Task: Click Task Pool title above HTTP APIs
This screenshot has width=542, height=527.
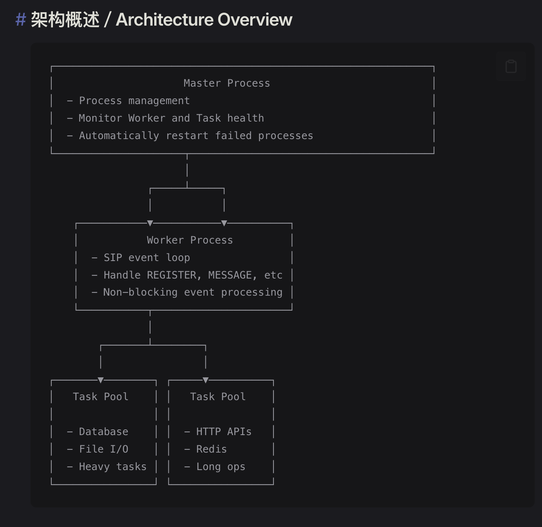Action: (x=218, y=397)
